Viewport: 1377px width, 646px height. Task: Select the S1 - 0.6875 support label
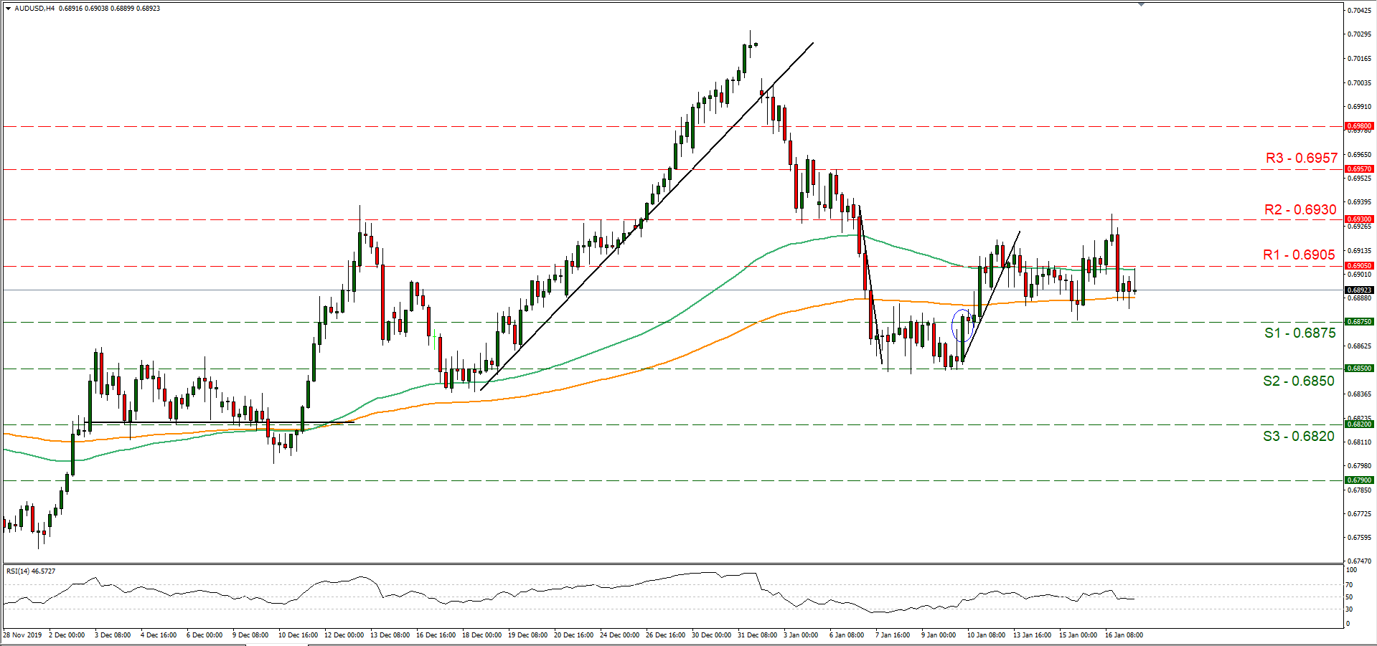[1300, 333]
